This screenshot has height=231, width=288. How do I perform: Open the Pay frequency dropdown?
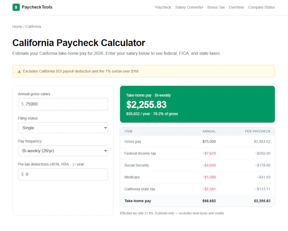(x=63, y=151)
